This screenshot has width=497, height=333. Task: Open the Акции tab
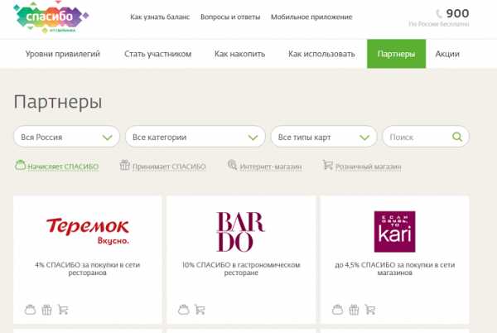point(447,54)
